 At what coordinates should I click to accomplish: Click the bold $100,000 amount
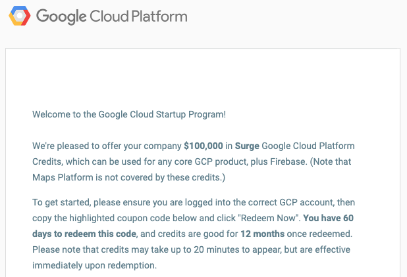click(x=203, y=146)
